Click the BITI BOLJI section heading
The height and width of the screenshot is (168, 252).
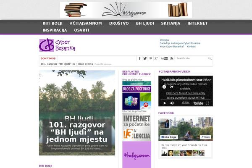pyautogui.click(x=45, y=166)
